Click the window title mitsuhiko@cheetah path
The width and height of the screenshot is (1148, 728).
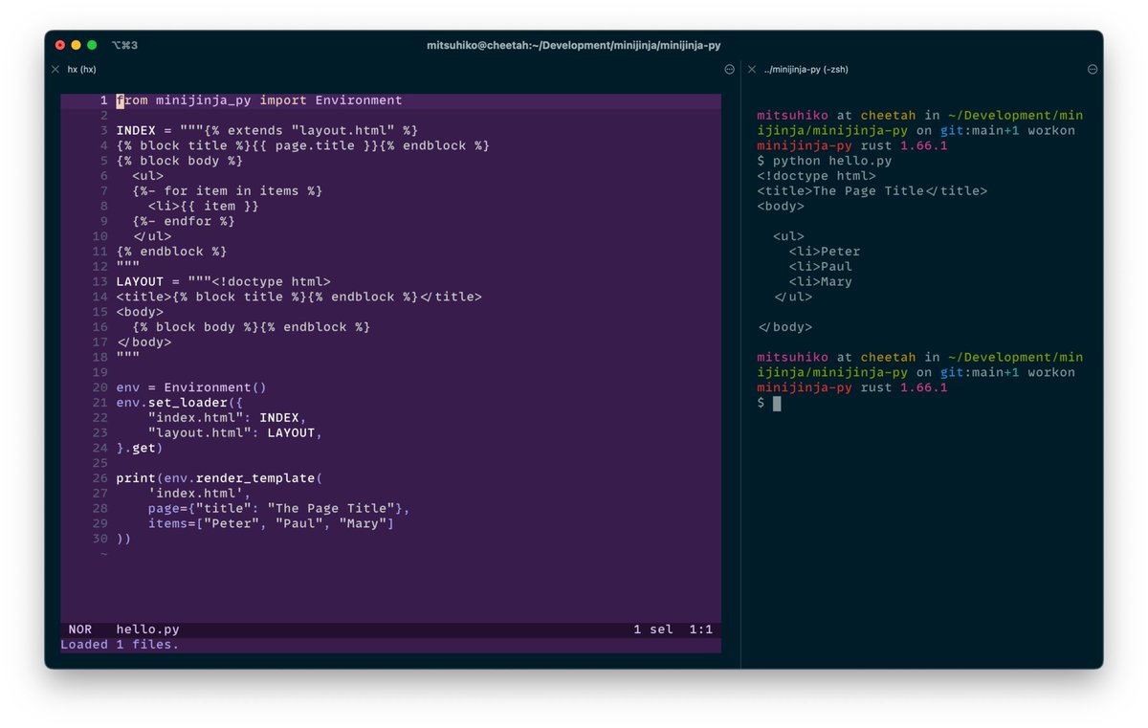[x=574, y=45]
